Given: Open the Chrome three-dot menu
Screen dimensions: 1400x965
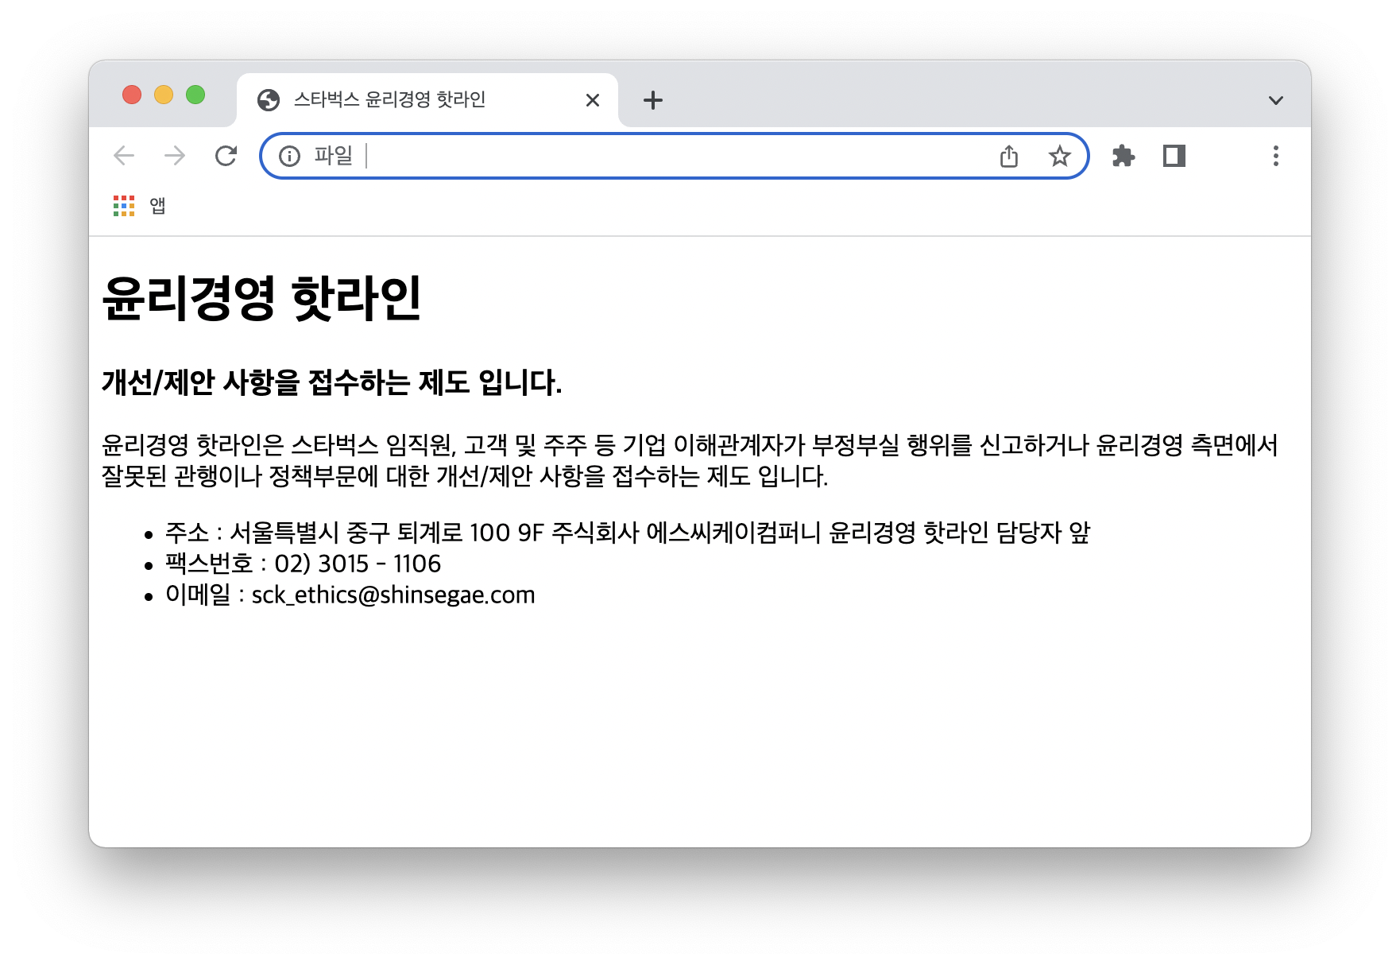Looking at the screenshot, I should click(x=1276, y=156).
